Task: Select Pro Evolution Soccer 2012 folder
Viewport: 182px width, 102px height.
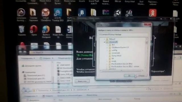Action: tap(122, 64)
